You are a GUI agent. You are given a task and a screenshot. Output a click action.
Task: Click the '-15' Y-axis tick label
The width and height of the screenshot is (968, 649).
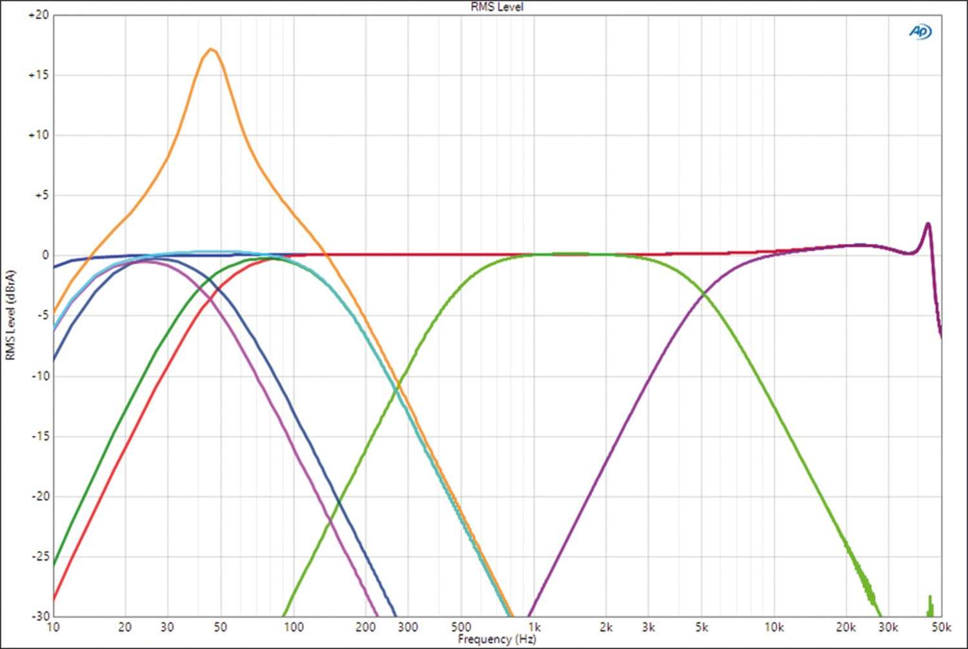39,436
